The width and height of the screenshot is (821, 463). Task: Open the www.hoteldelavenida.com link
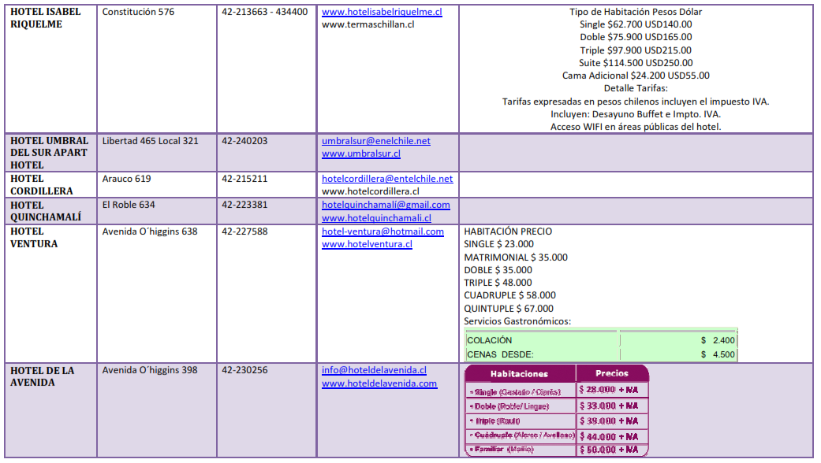tap(379, 383)
